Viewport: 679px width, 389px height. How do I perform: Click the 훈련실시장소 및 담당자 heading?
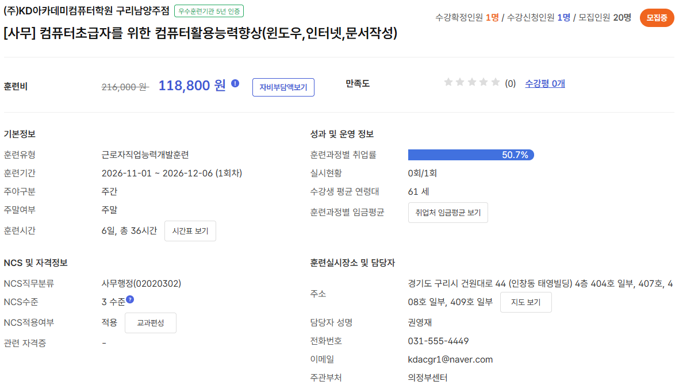352,263
